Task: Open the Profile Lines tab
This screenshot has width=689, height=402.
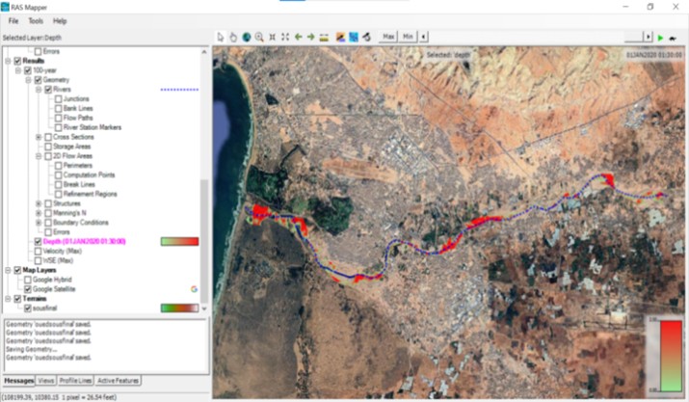Action: (x=75, y=381)
